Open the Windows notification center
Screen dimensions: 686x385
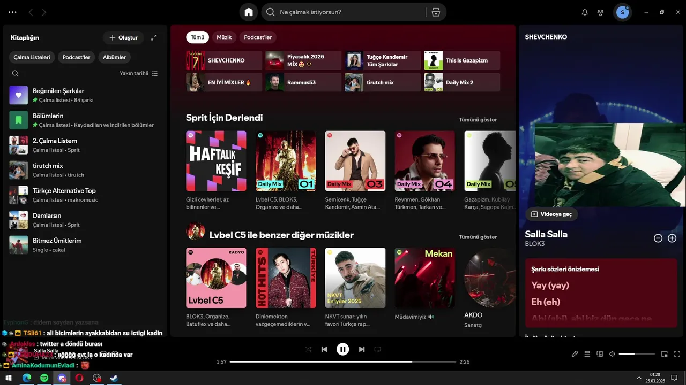coord(674,378)
